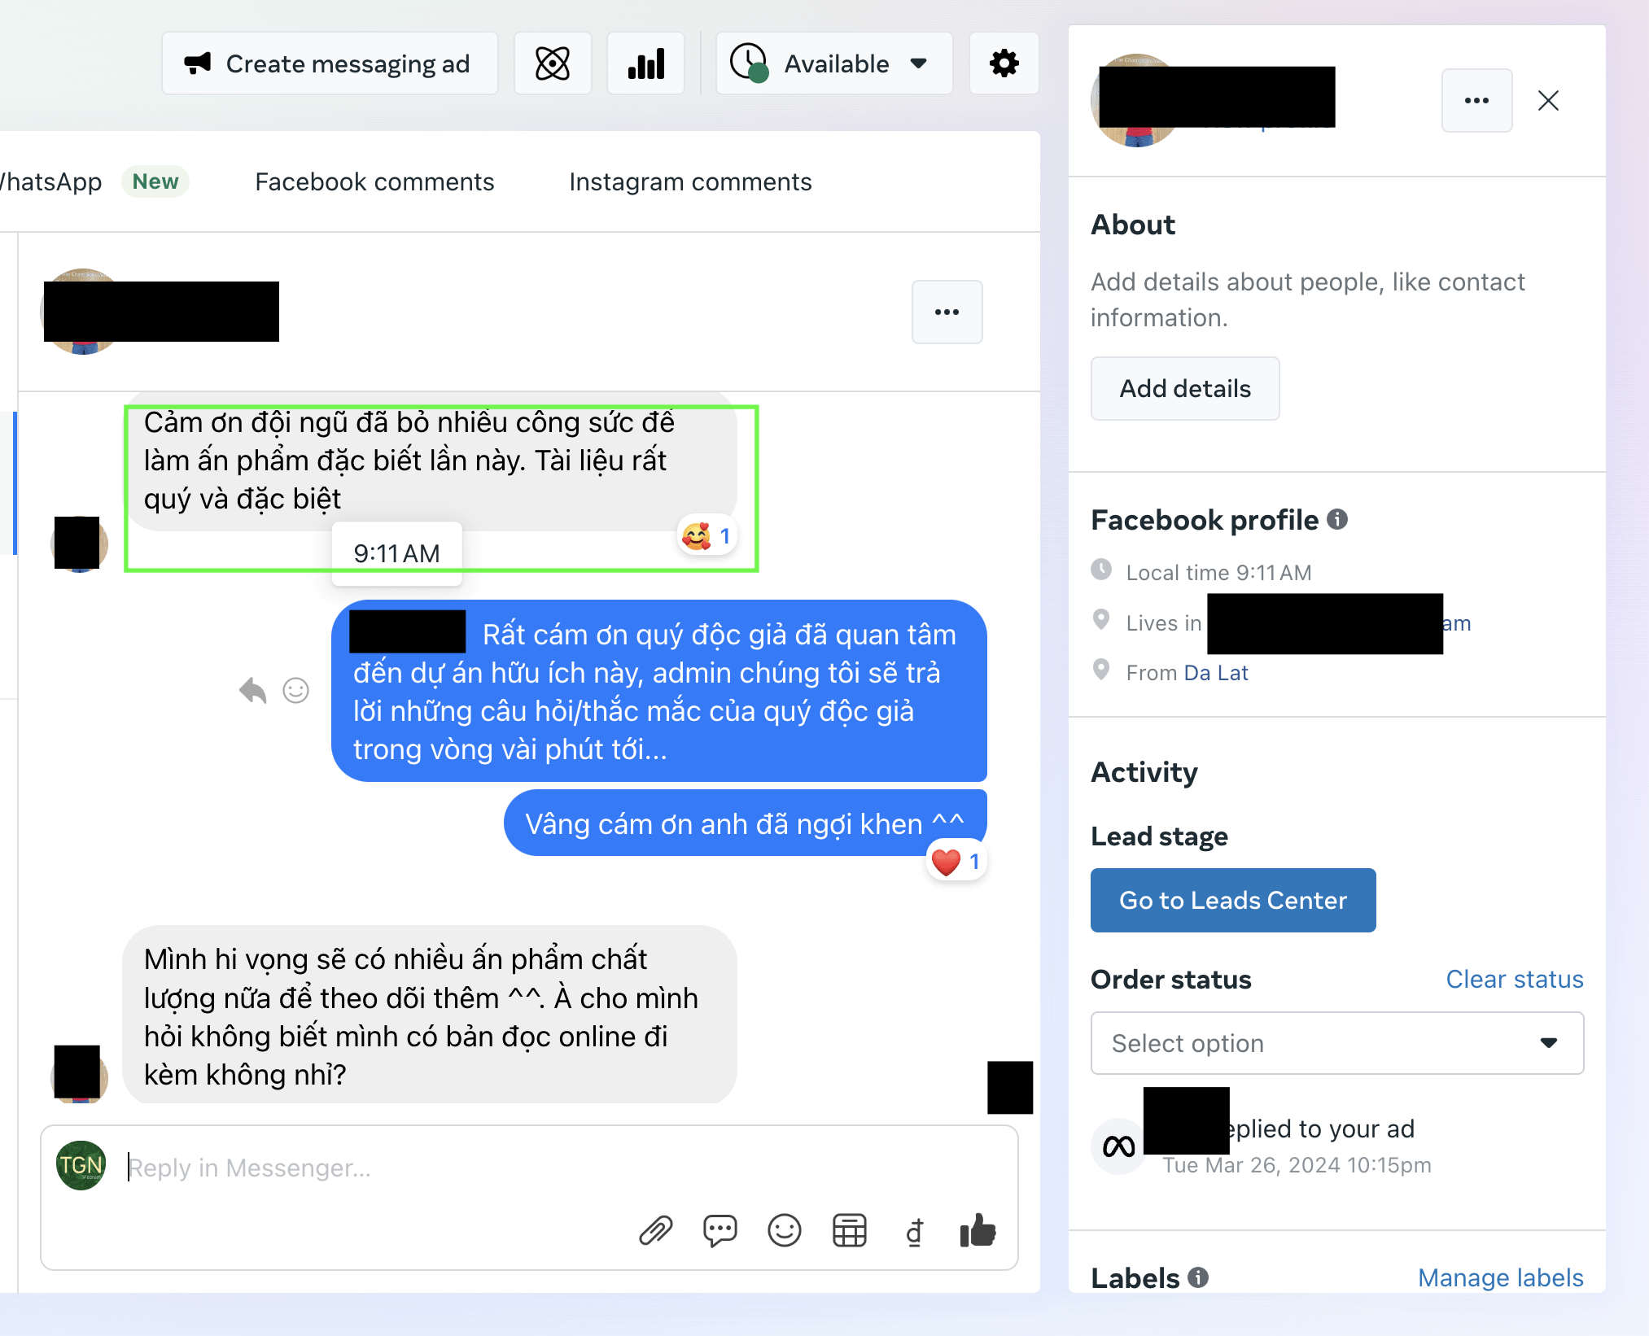Open conversation header three-dot menu
Screen dimensions: 1649x1336
pyautogui.click(x=947, y=312)
